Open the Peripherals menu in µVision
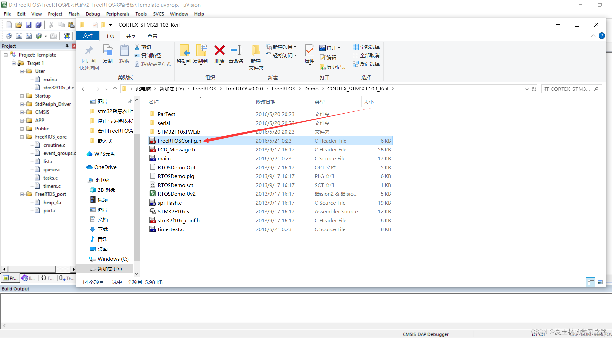Image resolution: width=612 pixels, height=338 pixels. [118, 14]
